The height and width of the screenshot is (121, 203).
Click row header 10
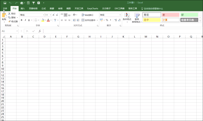[x=3, y=69]
